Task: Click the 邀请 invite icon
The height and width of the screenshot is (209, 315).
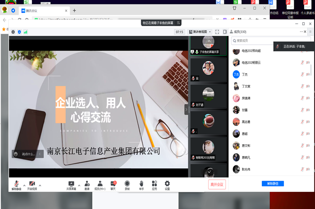Action: coord(87,183)
